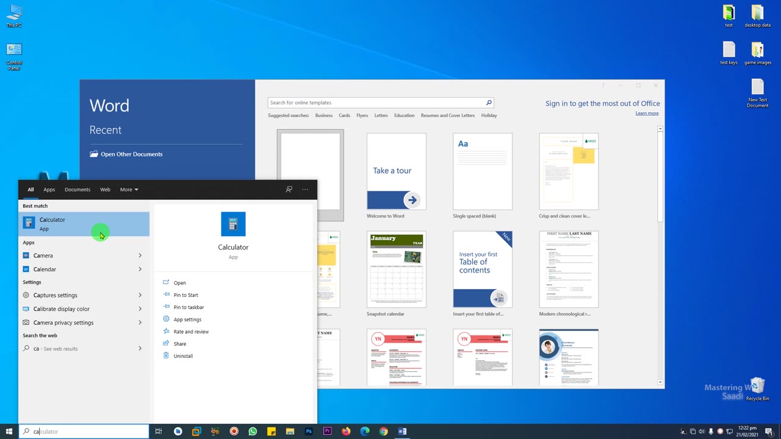Screen dimensions: 781x439
Task: Open the search options ellipsis menu
Action: click(305, 190)
